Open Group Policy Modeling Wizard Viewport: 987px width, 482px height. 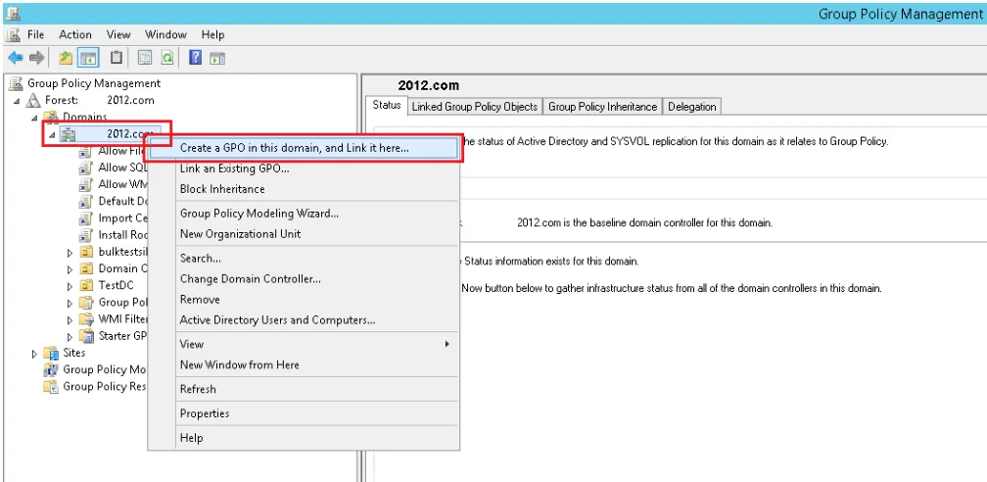(304, 214)
